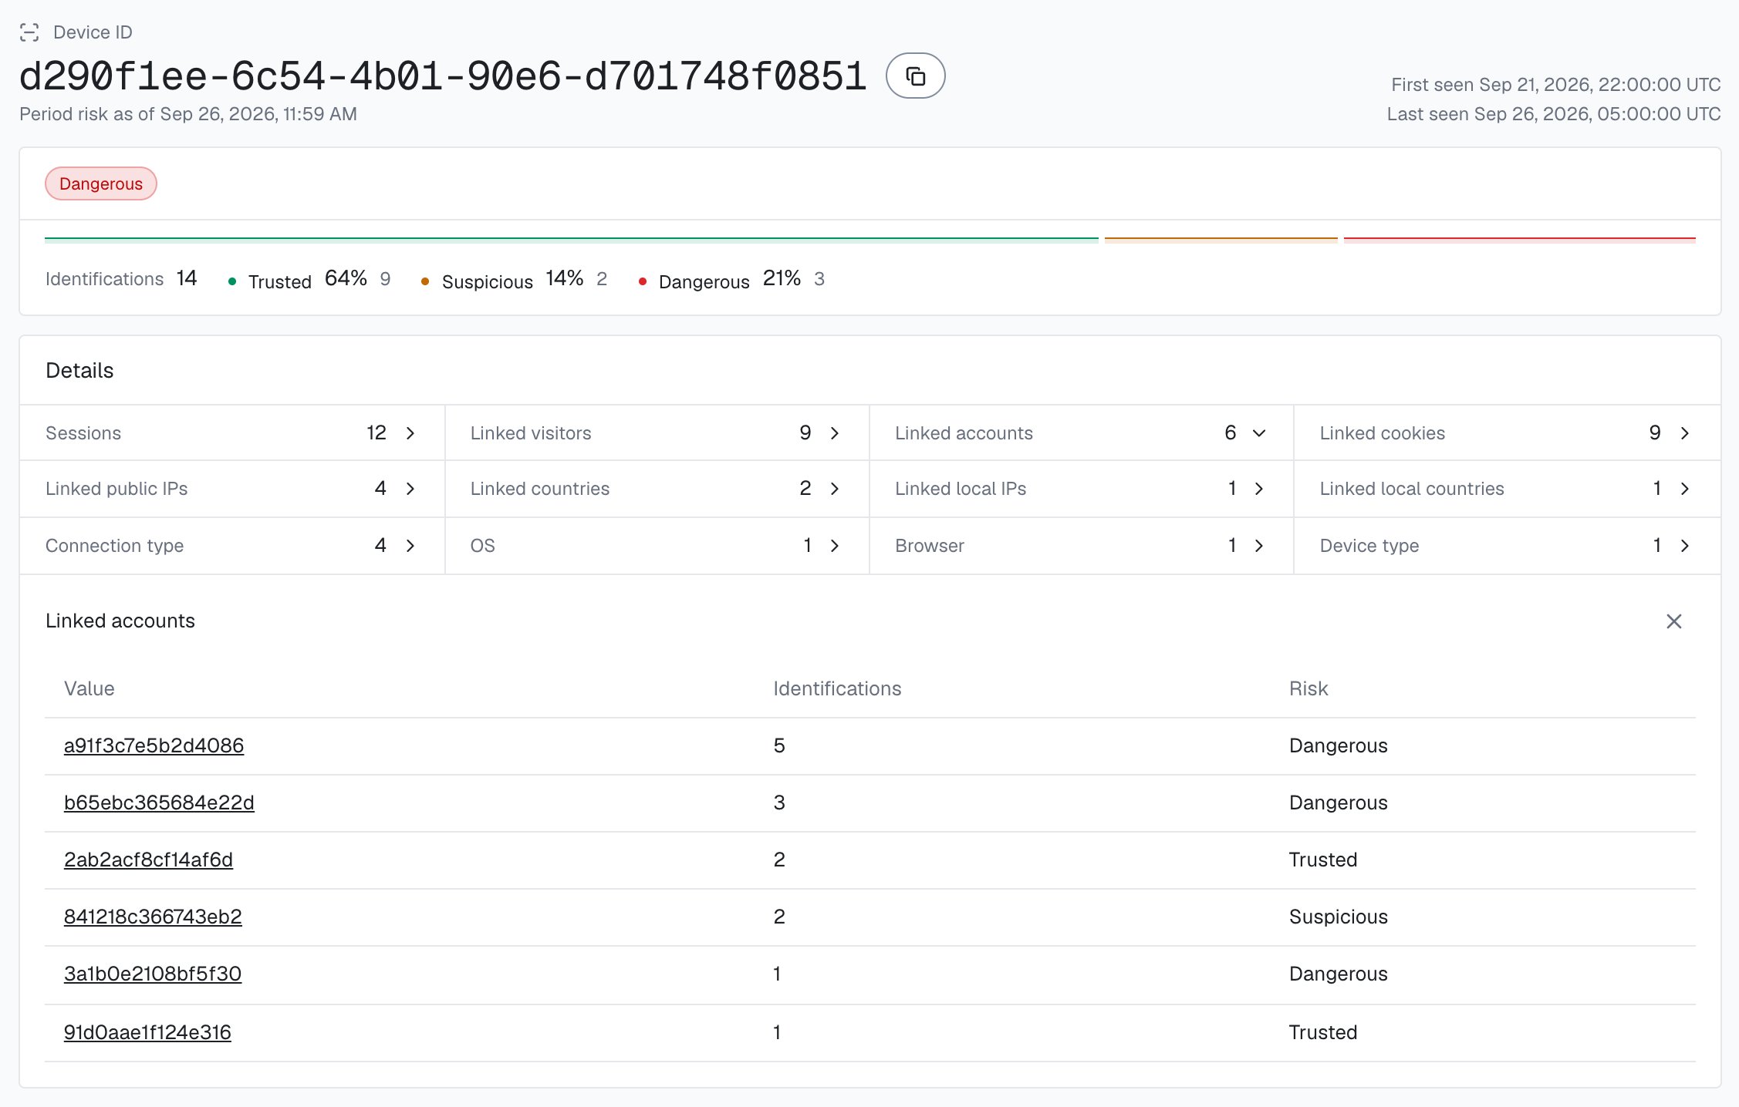This screenshot has height=1107, width=1739.
Task: Click the Details section heading
Action: pos(79,371)
